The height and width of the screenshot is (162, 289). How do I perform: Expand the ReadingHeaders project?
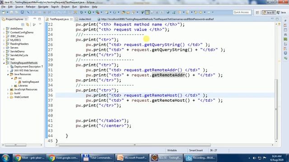tap(4, 44)
